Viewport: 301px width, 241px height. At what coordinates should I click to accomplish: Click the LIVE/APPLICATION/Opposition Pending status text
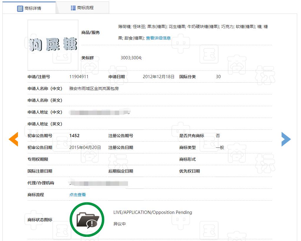click(x=153, y=212)
